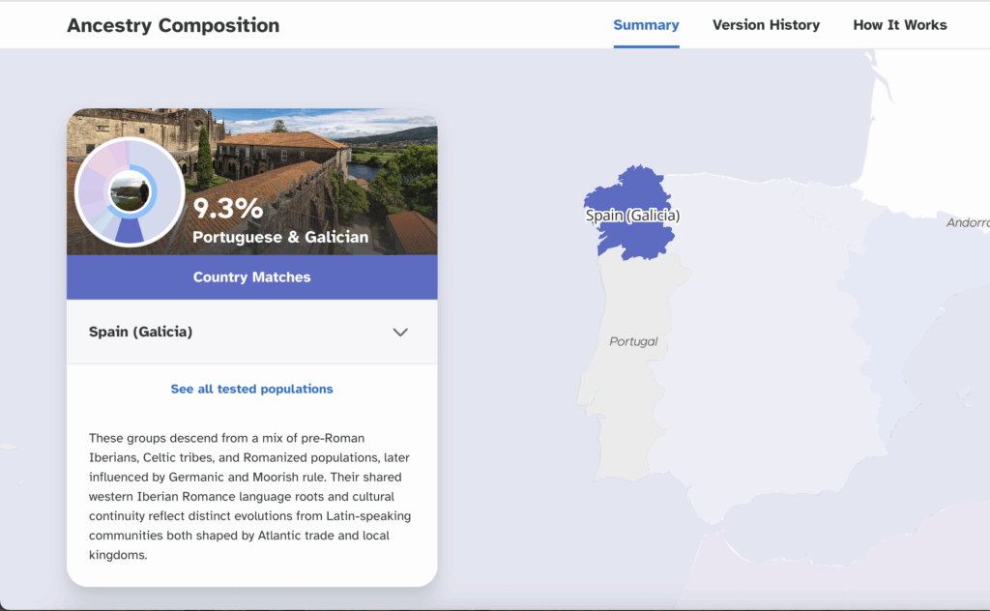
Task: Click the Spain (Galicia) country match label
Action: coord(141,332)
